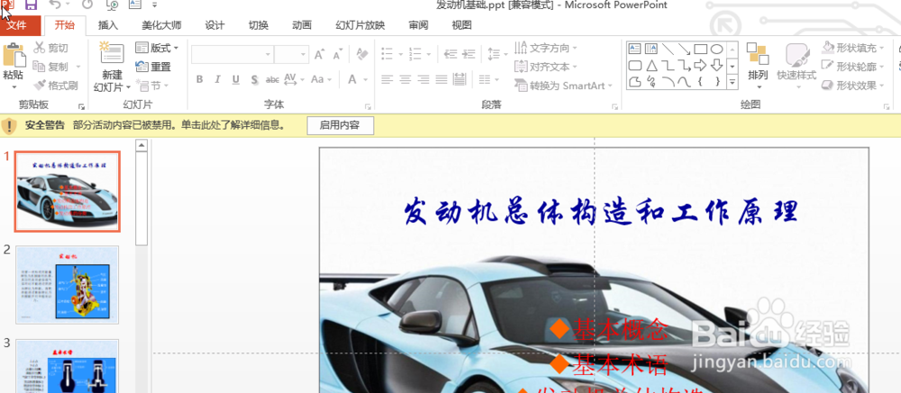Select the Format Painter (格式刷) tool
The height and width of the screenshot is (393, 901).
tap(56, 85)
